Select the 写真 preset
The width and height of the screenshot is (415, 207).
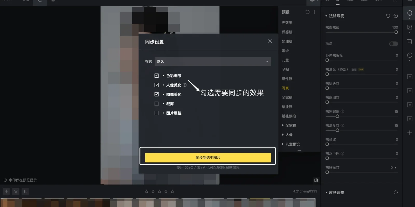(285, 88)
